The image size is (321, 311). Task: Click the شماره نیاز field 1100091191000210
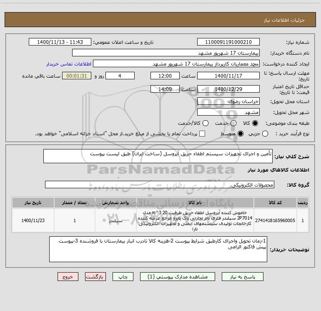[x=228, y=42]
